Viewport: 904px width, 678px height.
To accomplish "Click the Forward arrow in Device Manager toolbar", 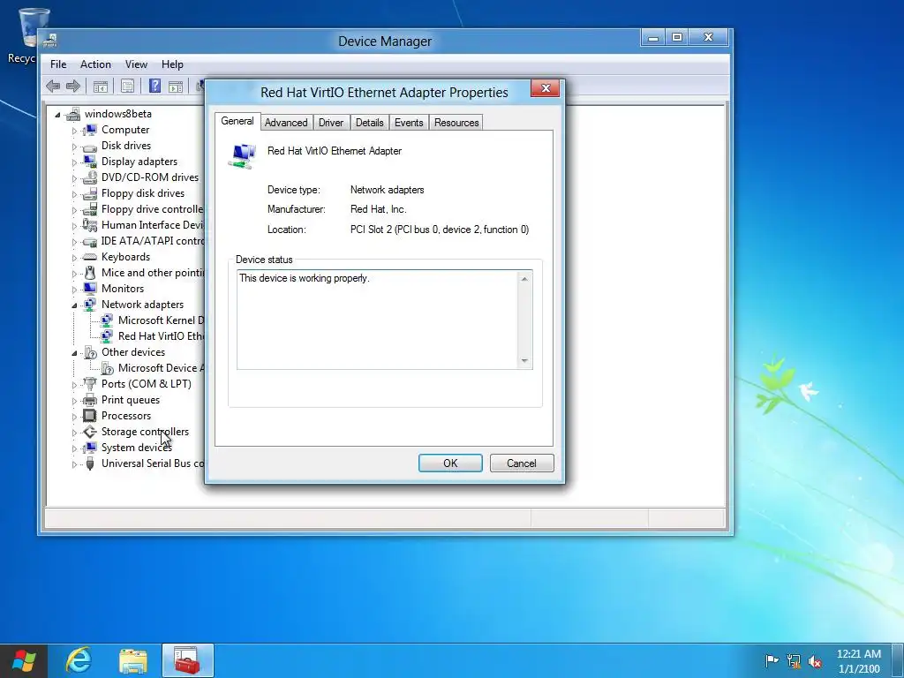I will point(73,87).
